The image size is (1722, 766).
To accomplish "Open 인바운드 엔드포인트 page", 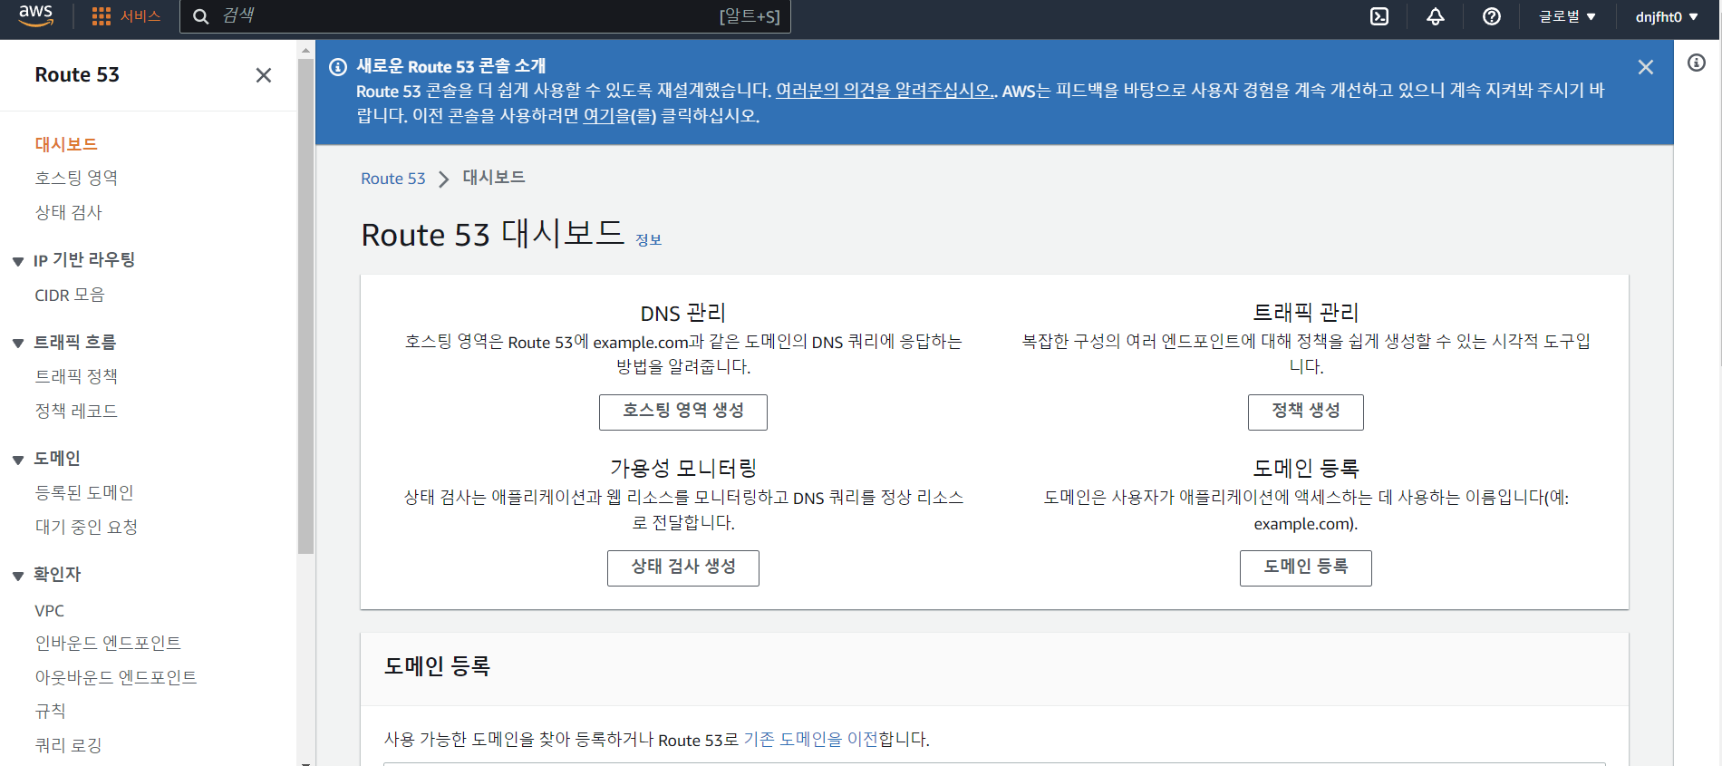I will coord(108,643).
